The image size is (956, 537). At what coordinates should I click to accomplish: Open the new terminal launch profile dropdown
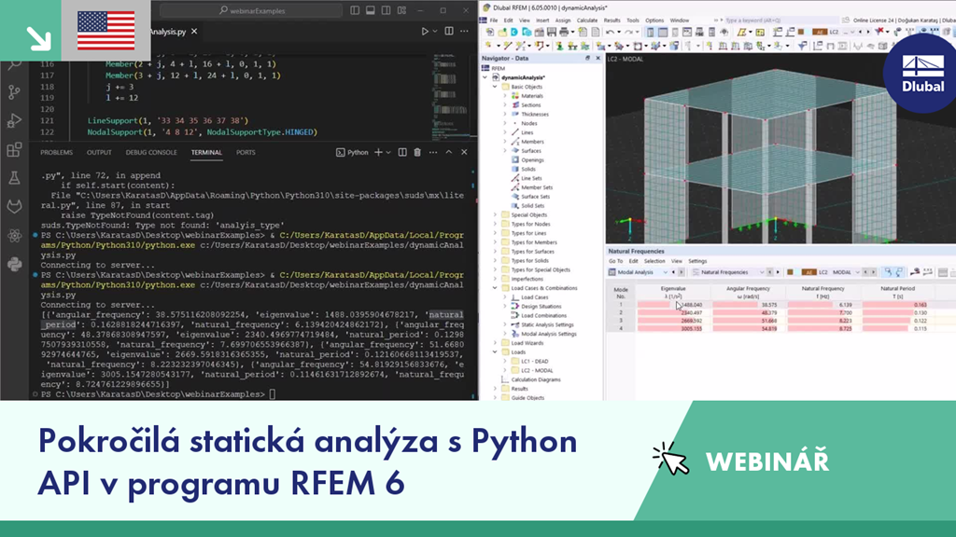(x=388, y=152)
